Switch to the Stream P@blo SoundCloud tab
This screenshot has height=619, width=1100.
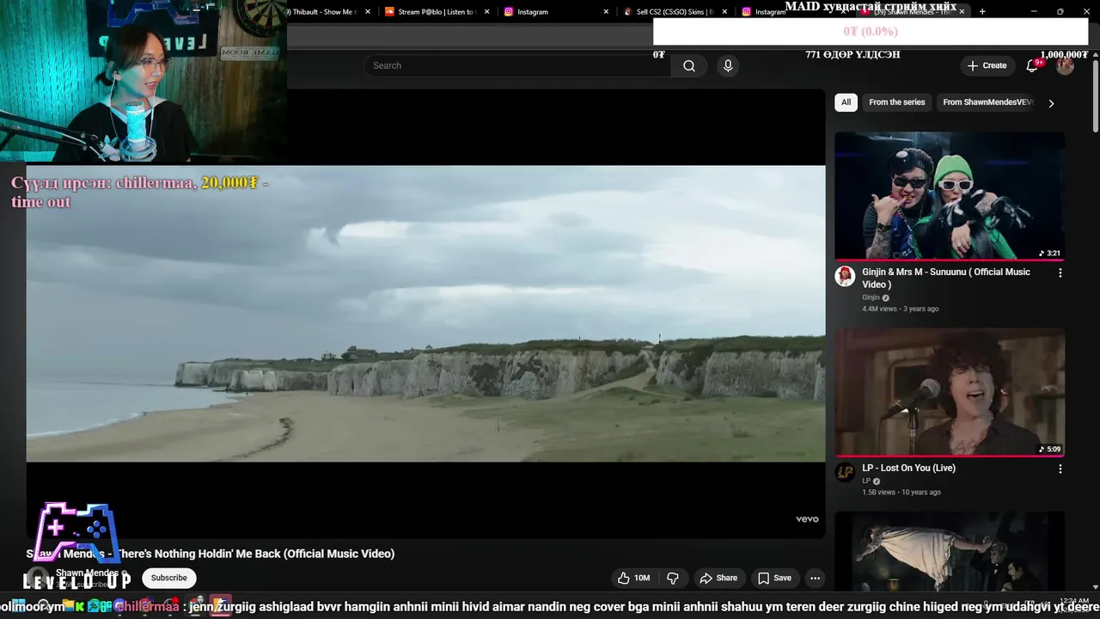(435, 12)
